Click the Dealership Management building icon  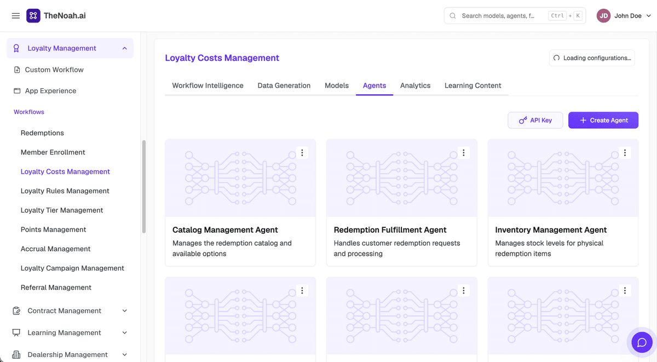pos(16,354)
